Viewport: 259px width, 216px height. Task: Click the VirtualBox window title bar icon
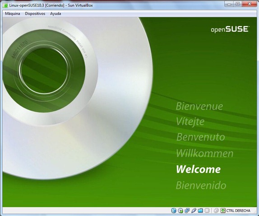tap(5, 5)
